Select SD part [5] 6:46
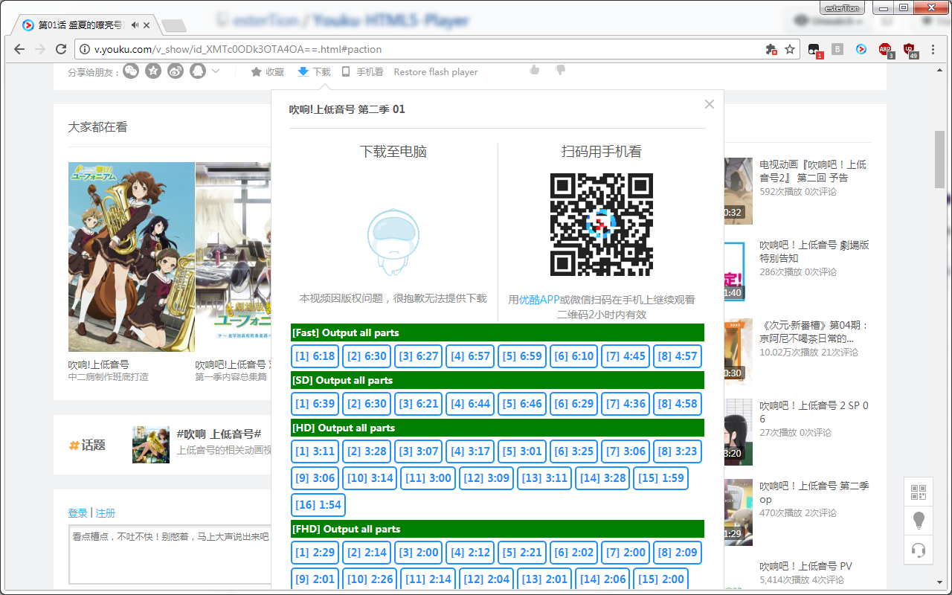The image size is (952, 595). (x=522, y=404)
